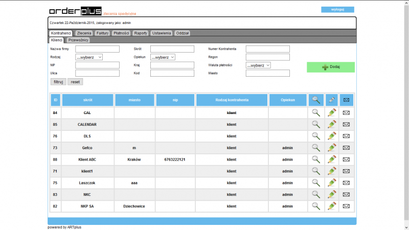Switch to the Zlecenia tab
The image size is (409, 230).
pos(84,33)
